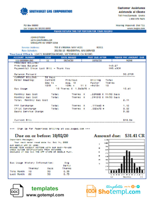
Task: Select the Asistencia al Cliente heading
Action: coord(132,12)
